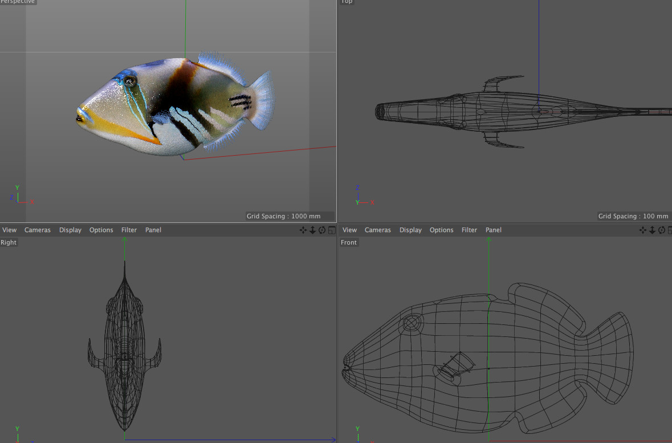The width and height of the screenshot is (672, 443).
Task: Click the zoom (dolly) icon in Front viewport
Action: point(652,230)
